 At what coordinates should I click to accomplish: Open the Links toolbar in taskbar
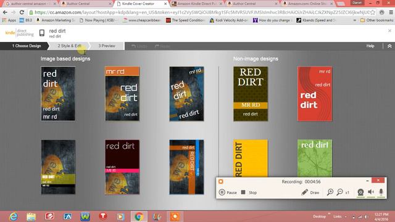coord(338,216)
